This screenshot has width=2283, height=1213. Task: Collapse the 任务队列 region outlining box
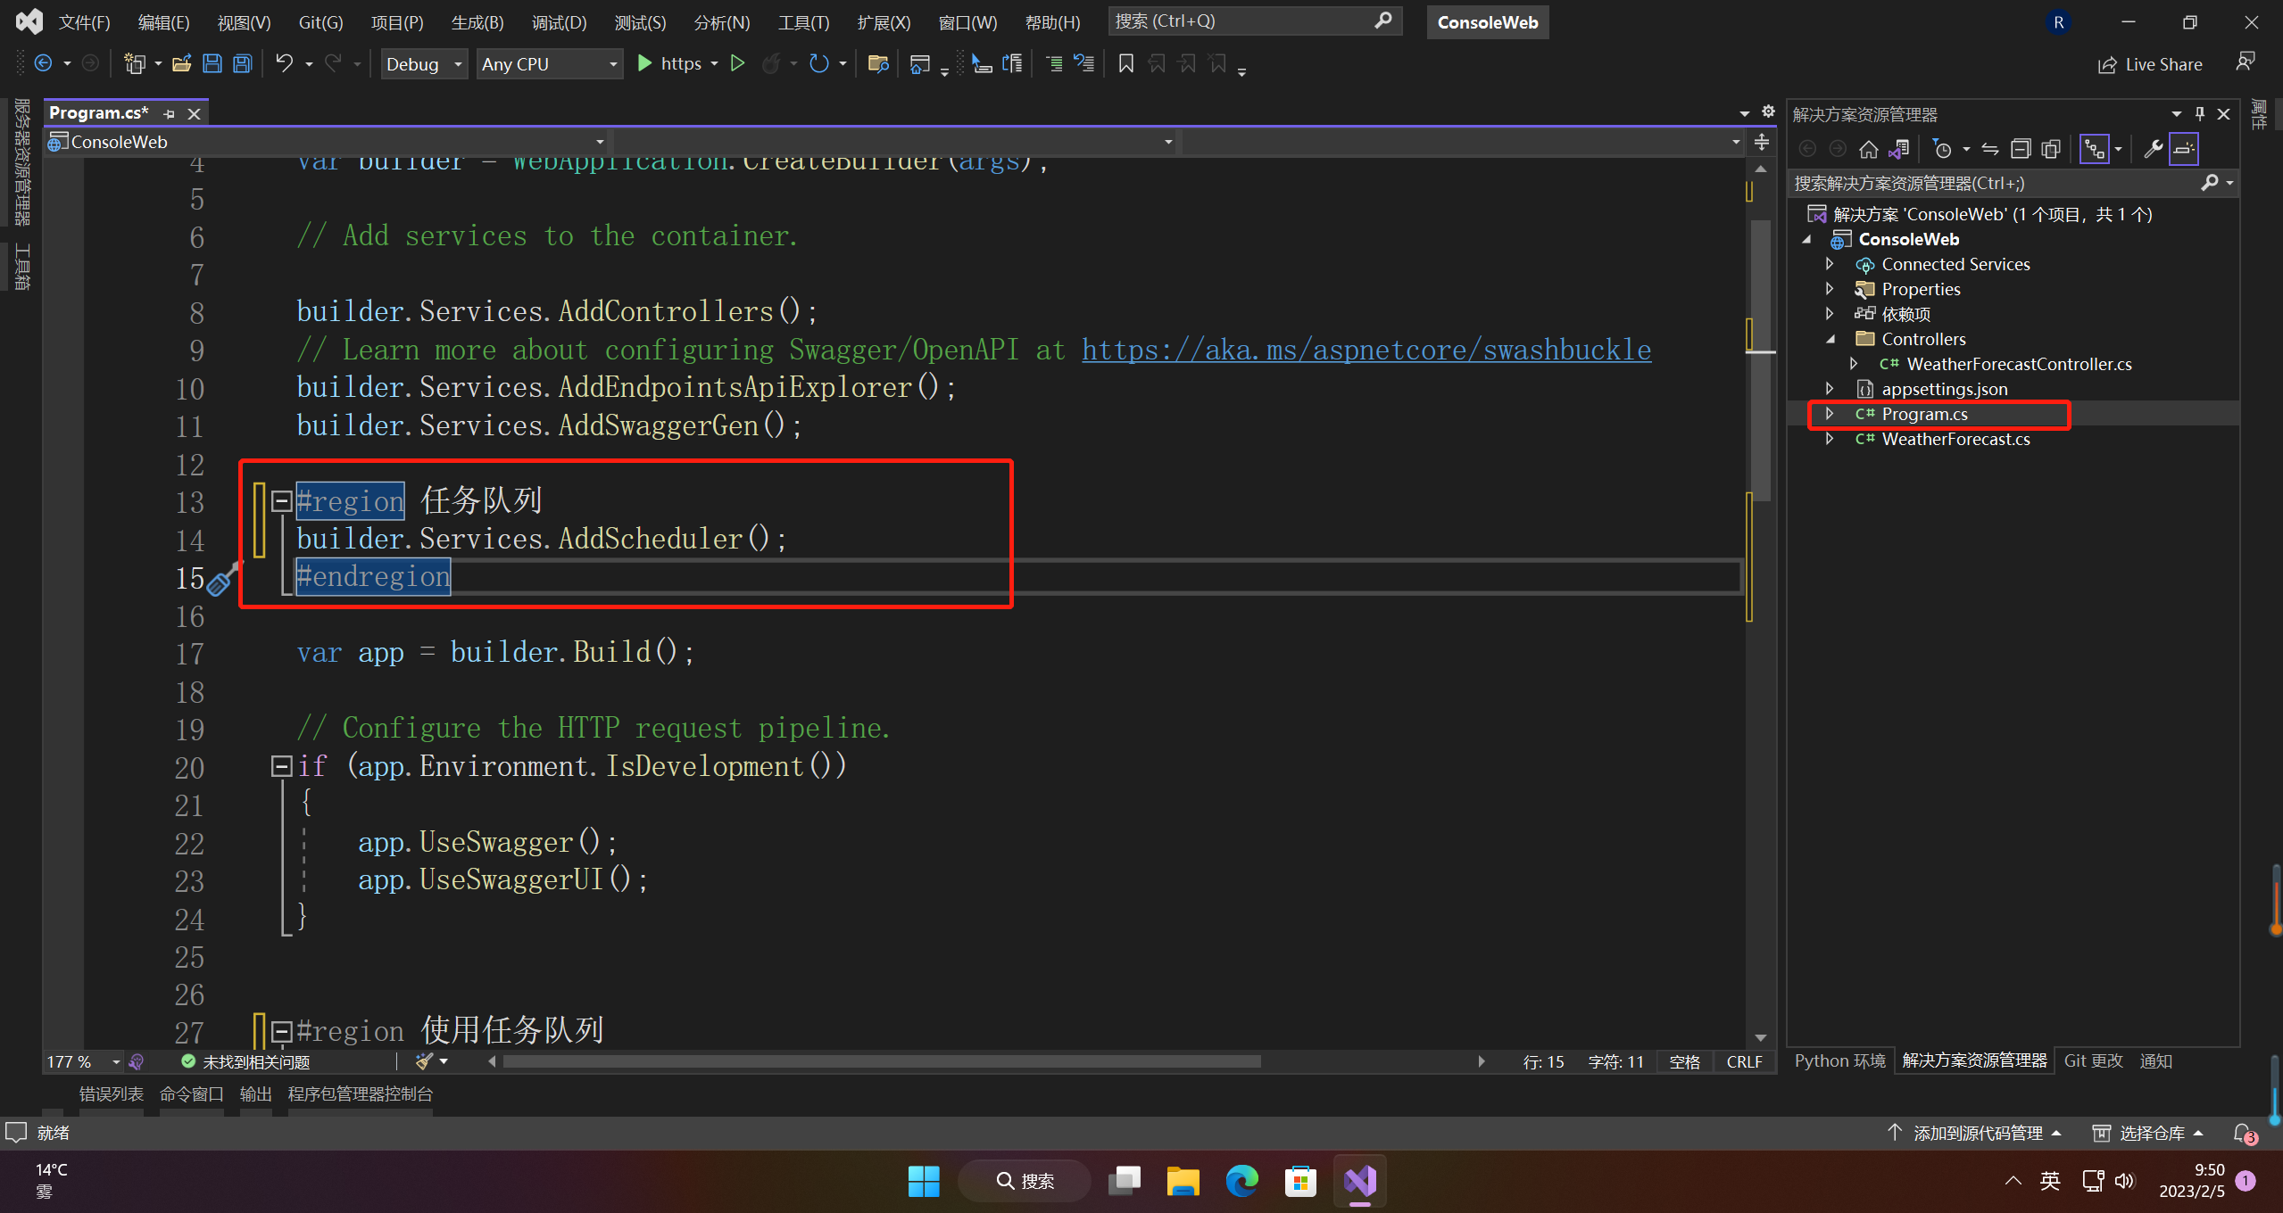(x=281, y=501)
